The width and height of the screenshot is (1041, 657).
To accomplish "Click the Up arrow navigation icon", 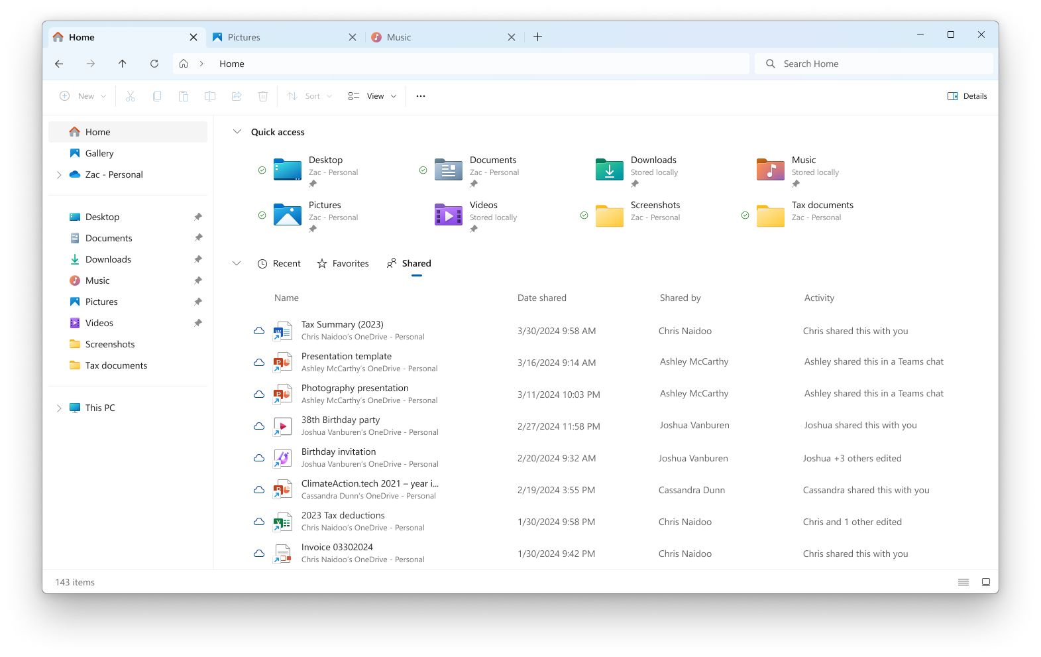I will pyautogui.click(x=123, y=64).
